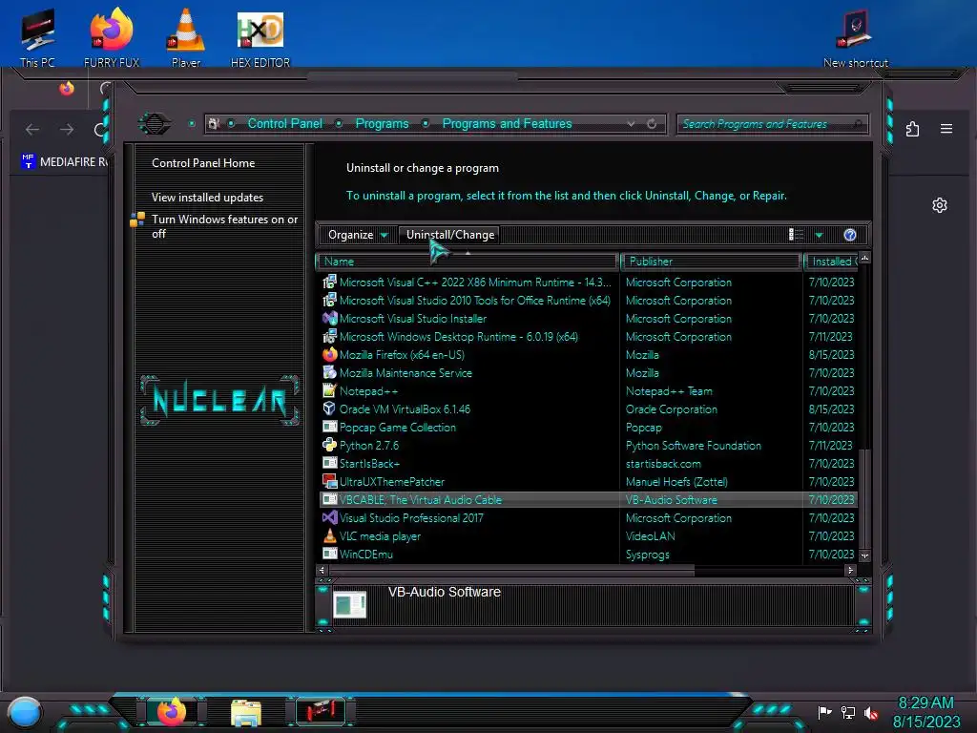Click the Programs breadcrumb
977x733 pixels.
[382, 123]
